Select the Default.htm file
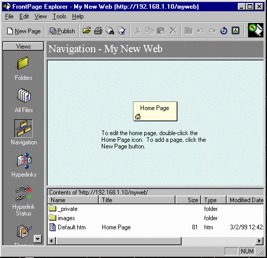Screen dimensions: 267x258 pos(72,227)
